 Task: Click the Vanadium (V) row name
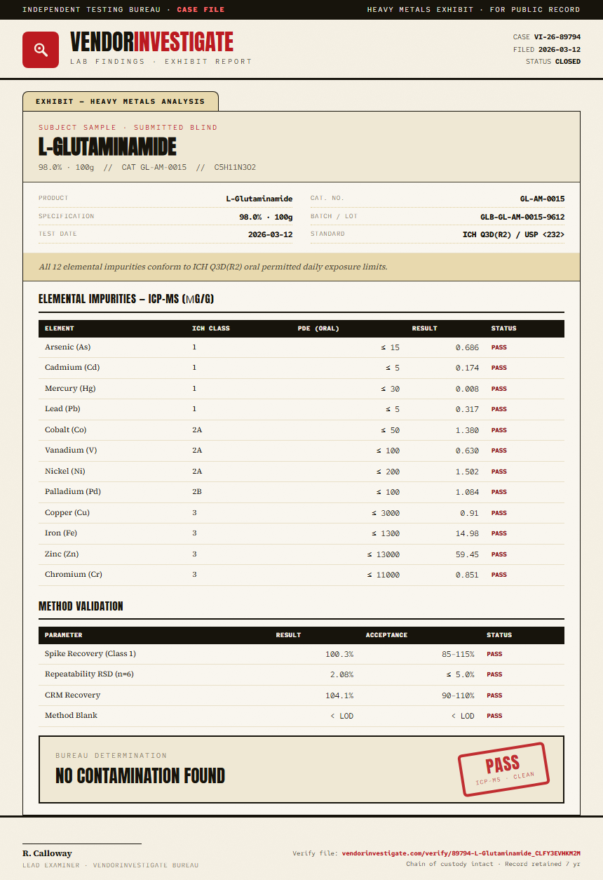pyautogui.click(x=71, y=451)
